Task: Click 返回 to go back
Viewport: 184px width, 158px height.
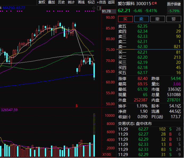Action: (x=111, y=2)
